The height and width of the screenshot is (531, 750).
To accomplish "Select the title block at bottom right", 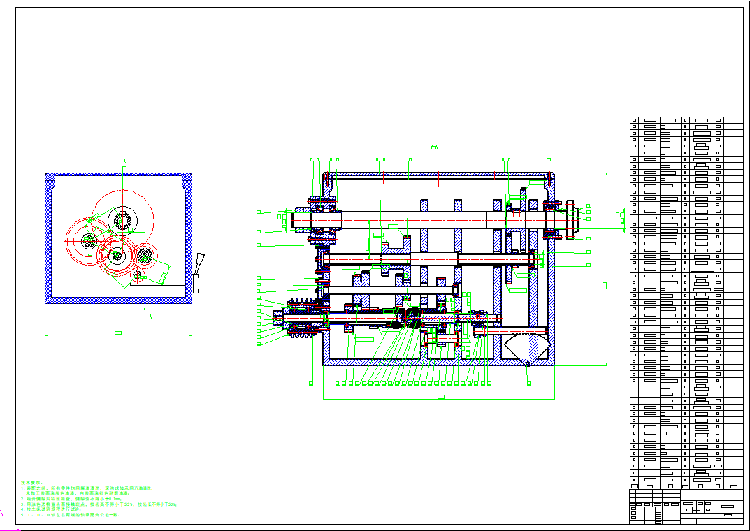I will click(685, 505).
